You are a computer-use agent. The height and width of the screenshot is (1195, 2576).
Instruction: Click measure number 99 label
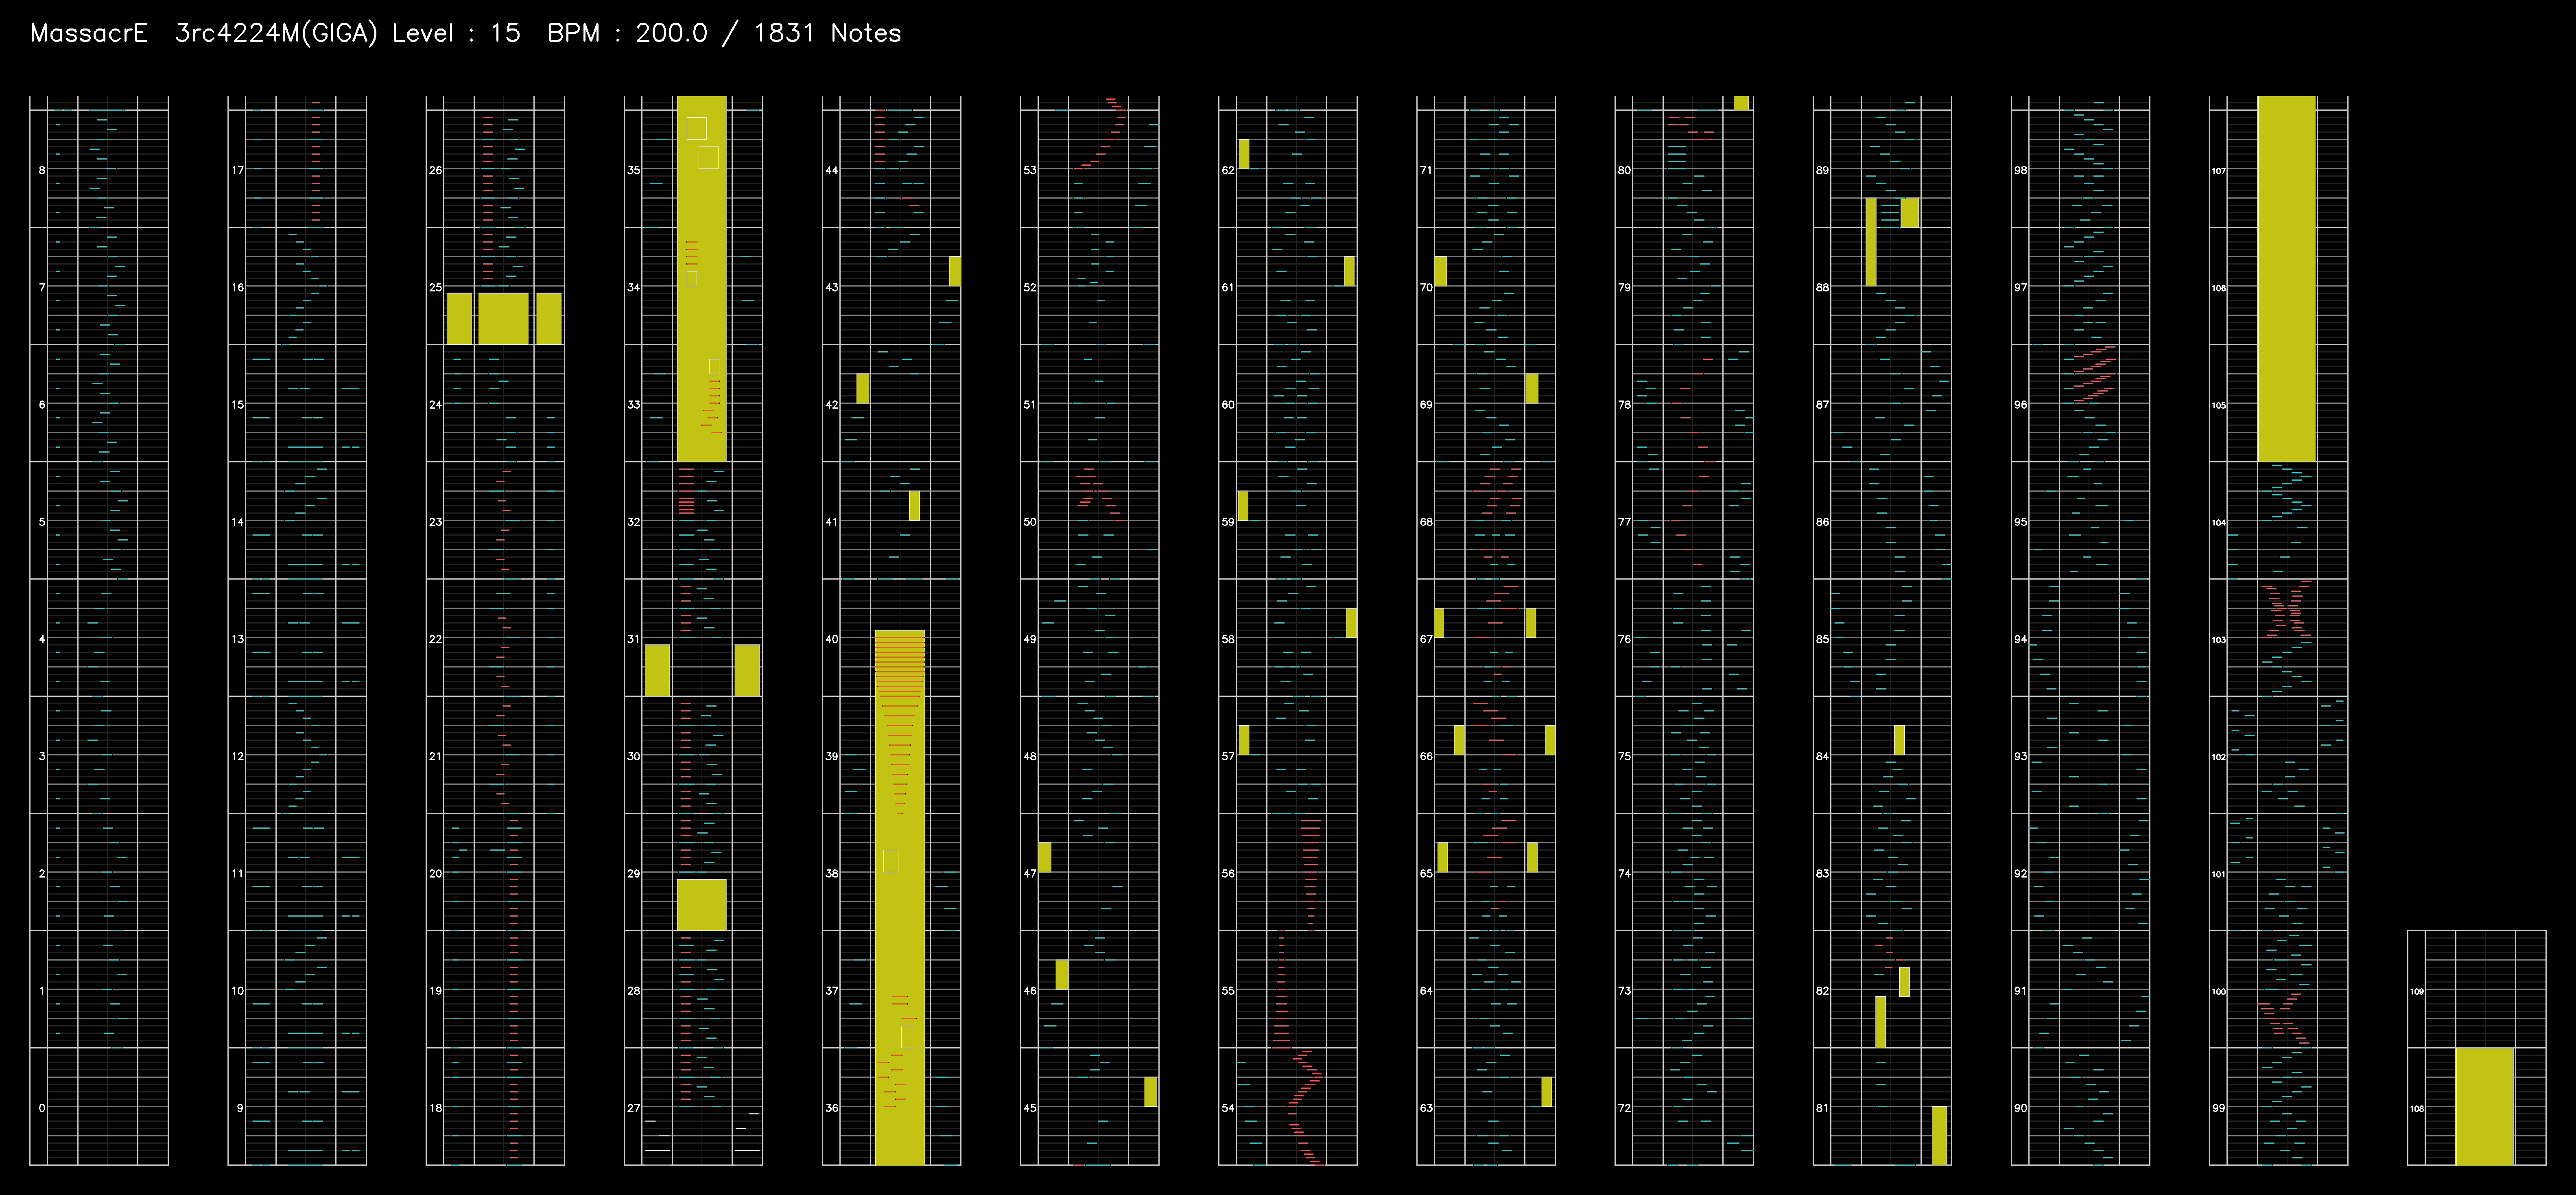tap(2219, 1108)
